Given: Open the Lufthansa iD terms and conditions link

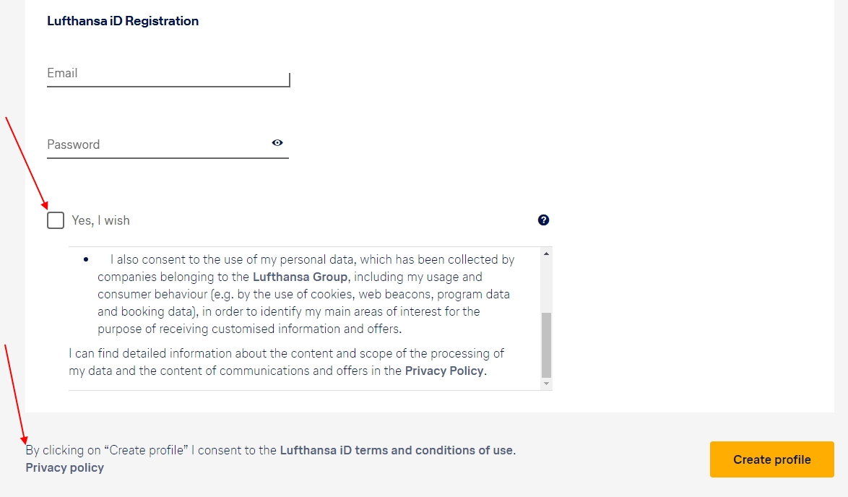Looking at the screenshot, I should point(397,449).
